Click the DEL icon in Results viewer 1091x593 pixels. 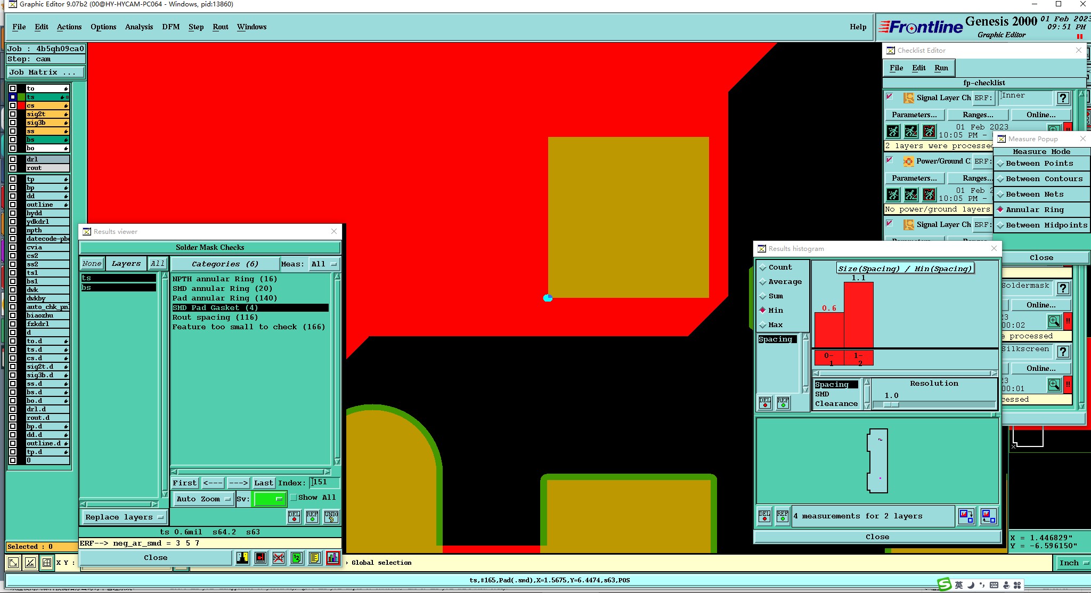294,516
